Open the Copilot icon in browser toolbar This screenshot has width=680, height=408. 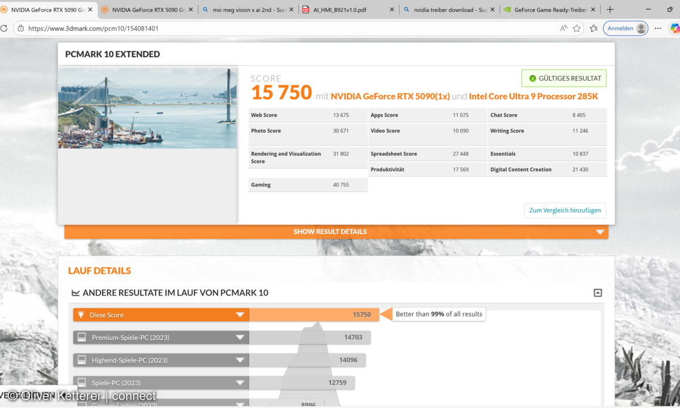click(x=675, y=28)
